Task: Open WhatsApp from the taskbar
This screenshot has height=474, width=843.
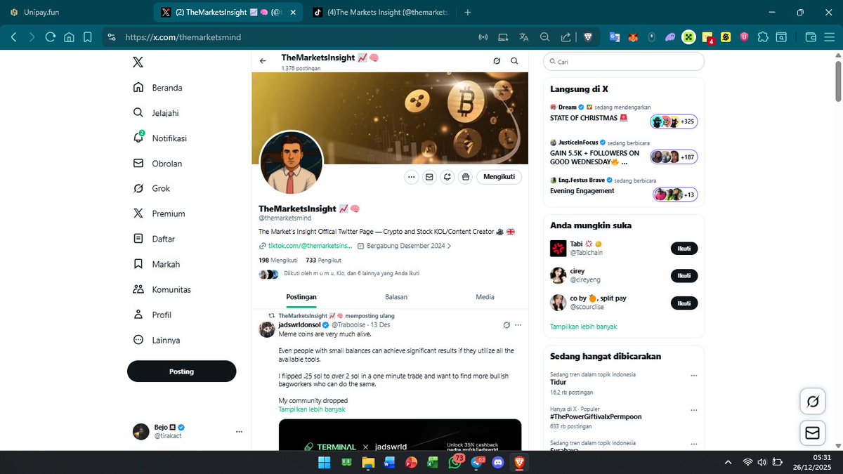Action: 454,463
